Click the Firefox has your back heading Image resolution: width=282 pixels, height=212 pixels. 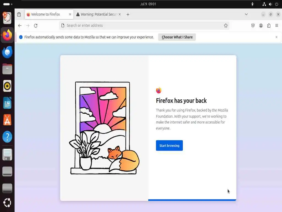(x=181, y=100)
